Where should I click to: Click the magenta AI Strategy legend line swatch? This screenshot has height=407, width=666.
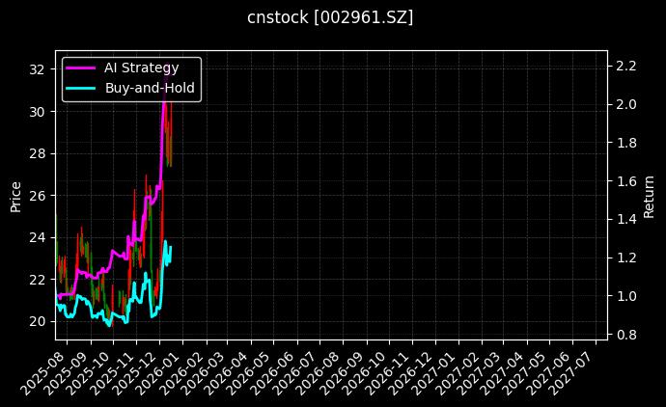point(80,68)
